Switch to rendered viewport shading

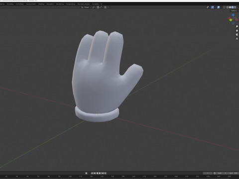point(235,7)
